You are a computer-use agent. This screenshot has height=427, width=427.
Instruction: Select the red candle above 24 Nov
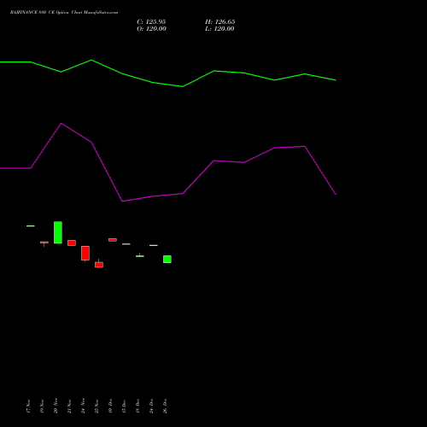click(85, 253)
